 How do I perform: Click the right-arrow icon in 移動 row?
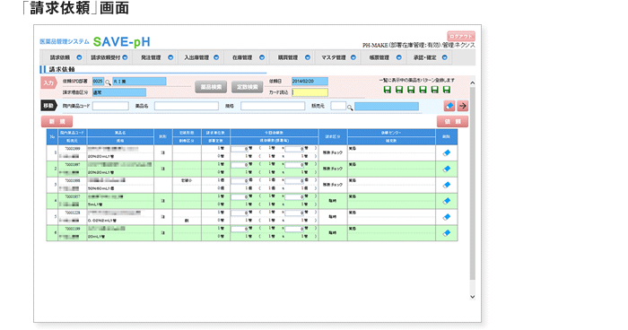tap(463, 106)
